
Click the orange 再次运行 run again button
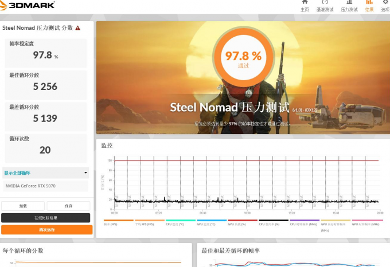pyautogui.click(x=47, y=230)
